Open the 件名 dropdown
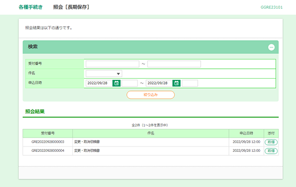The height and width of the screenshot is (187, 296). coord(104,74)
